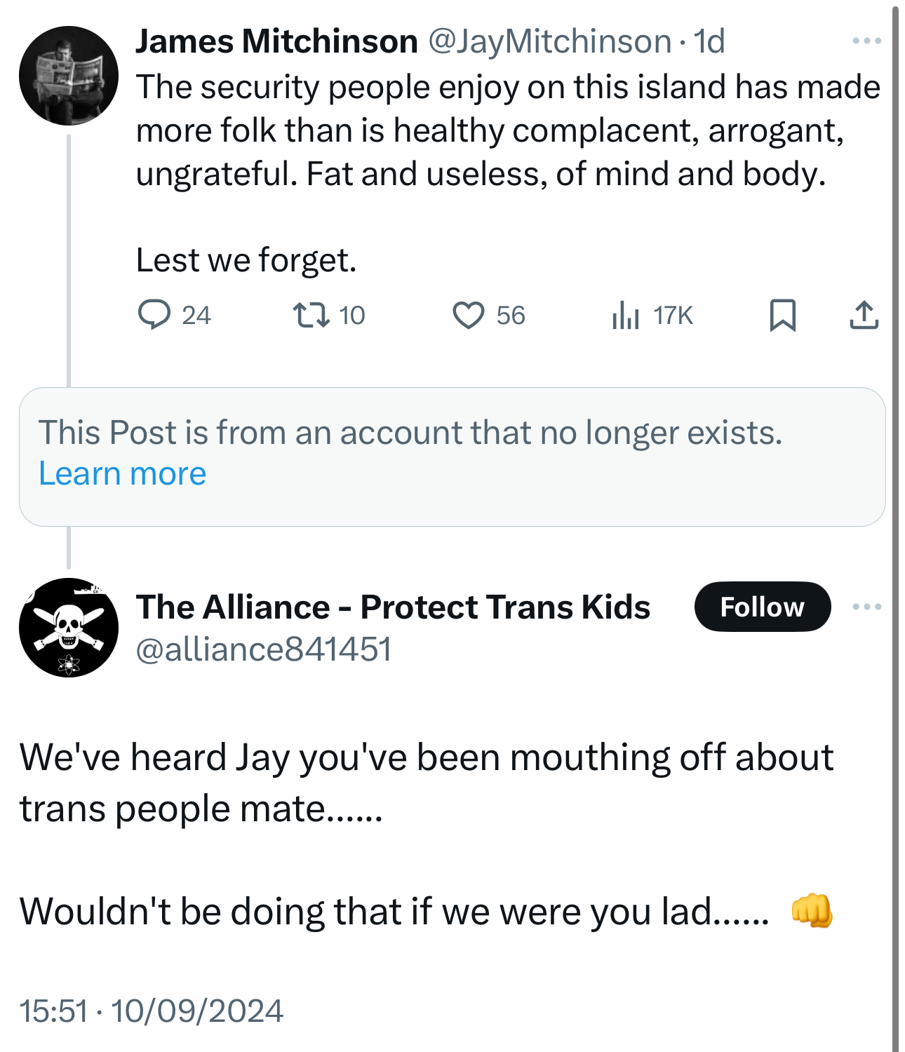Open more options on James Mitchinson's post
This screenshot has width=905, height=1052.
866,41
